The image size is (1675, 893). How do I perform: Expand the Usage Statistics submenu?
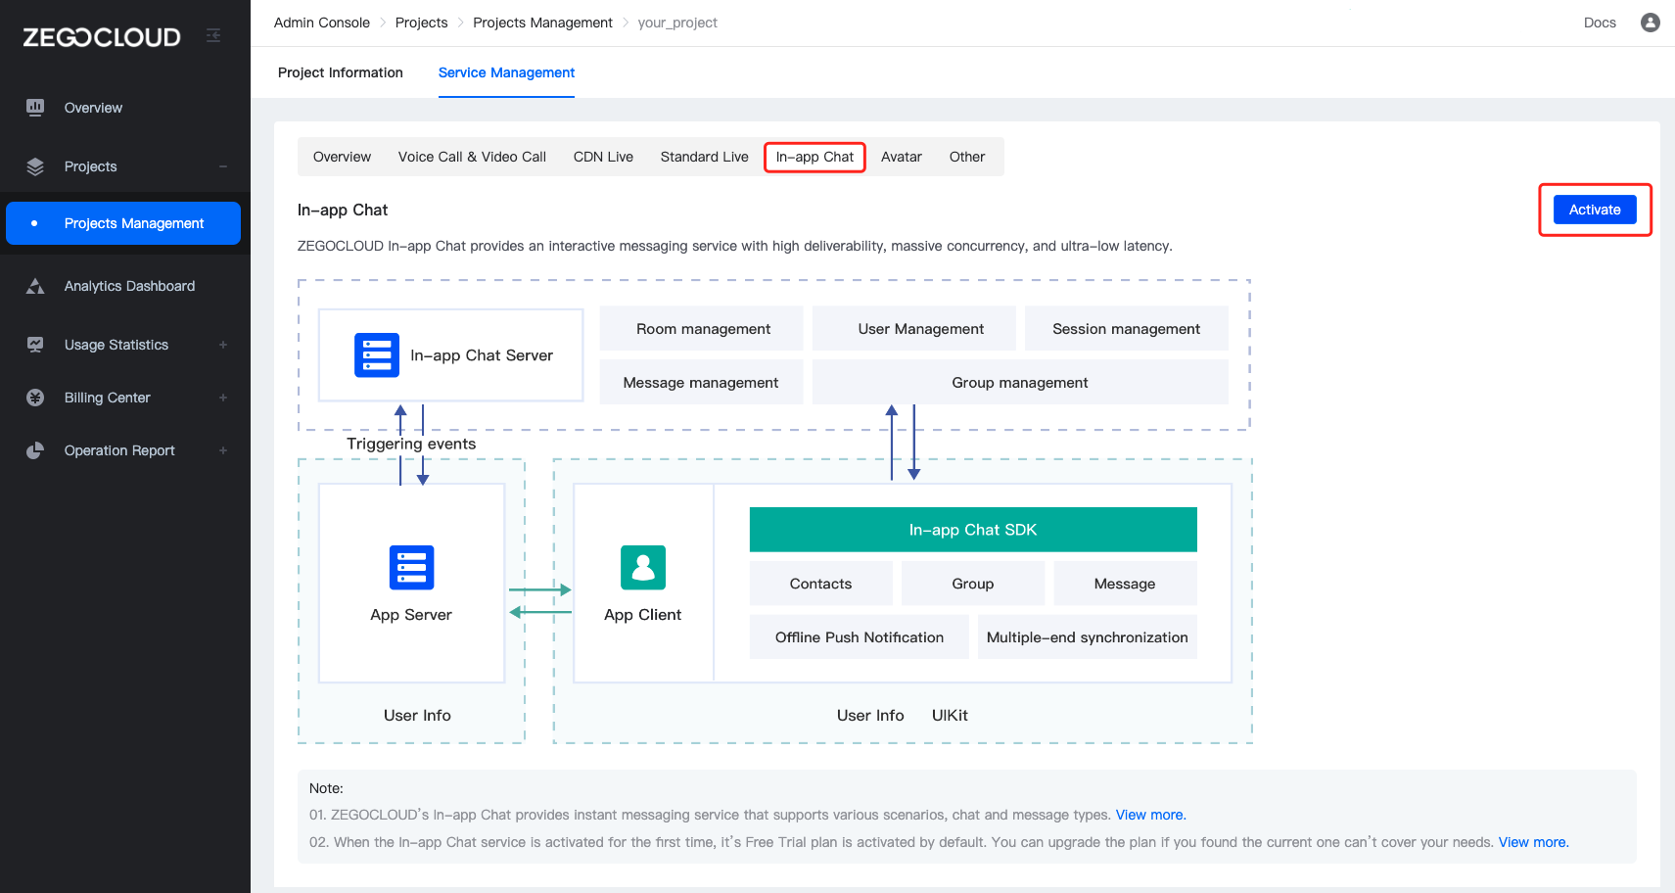(223, 345)
